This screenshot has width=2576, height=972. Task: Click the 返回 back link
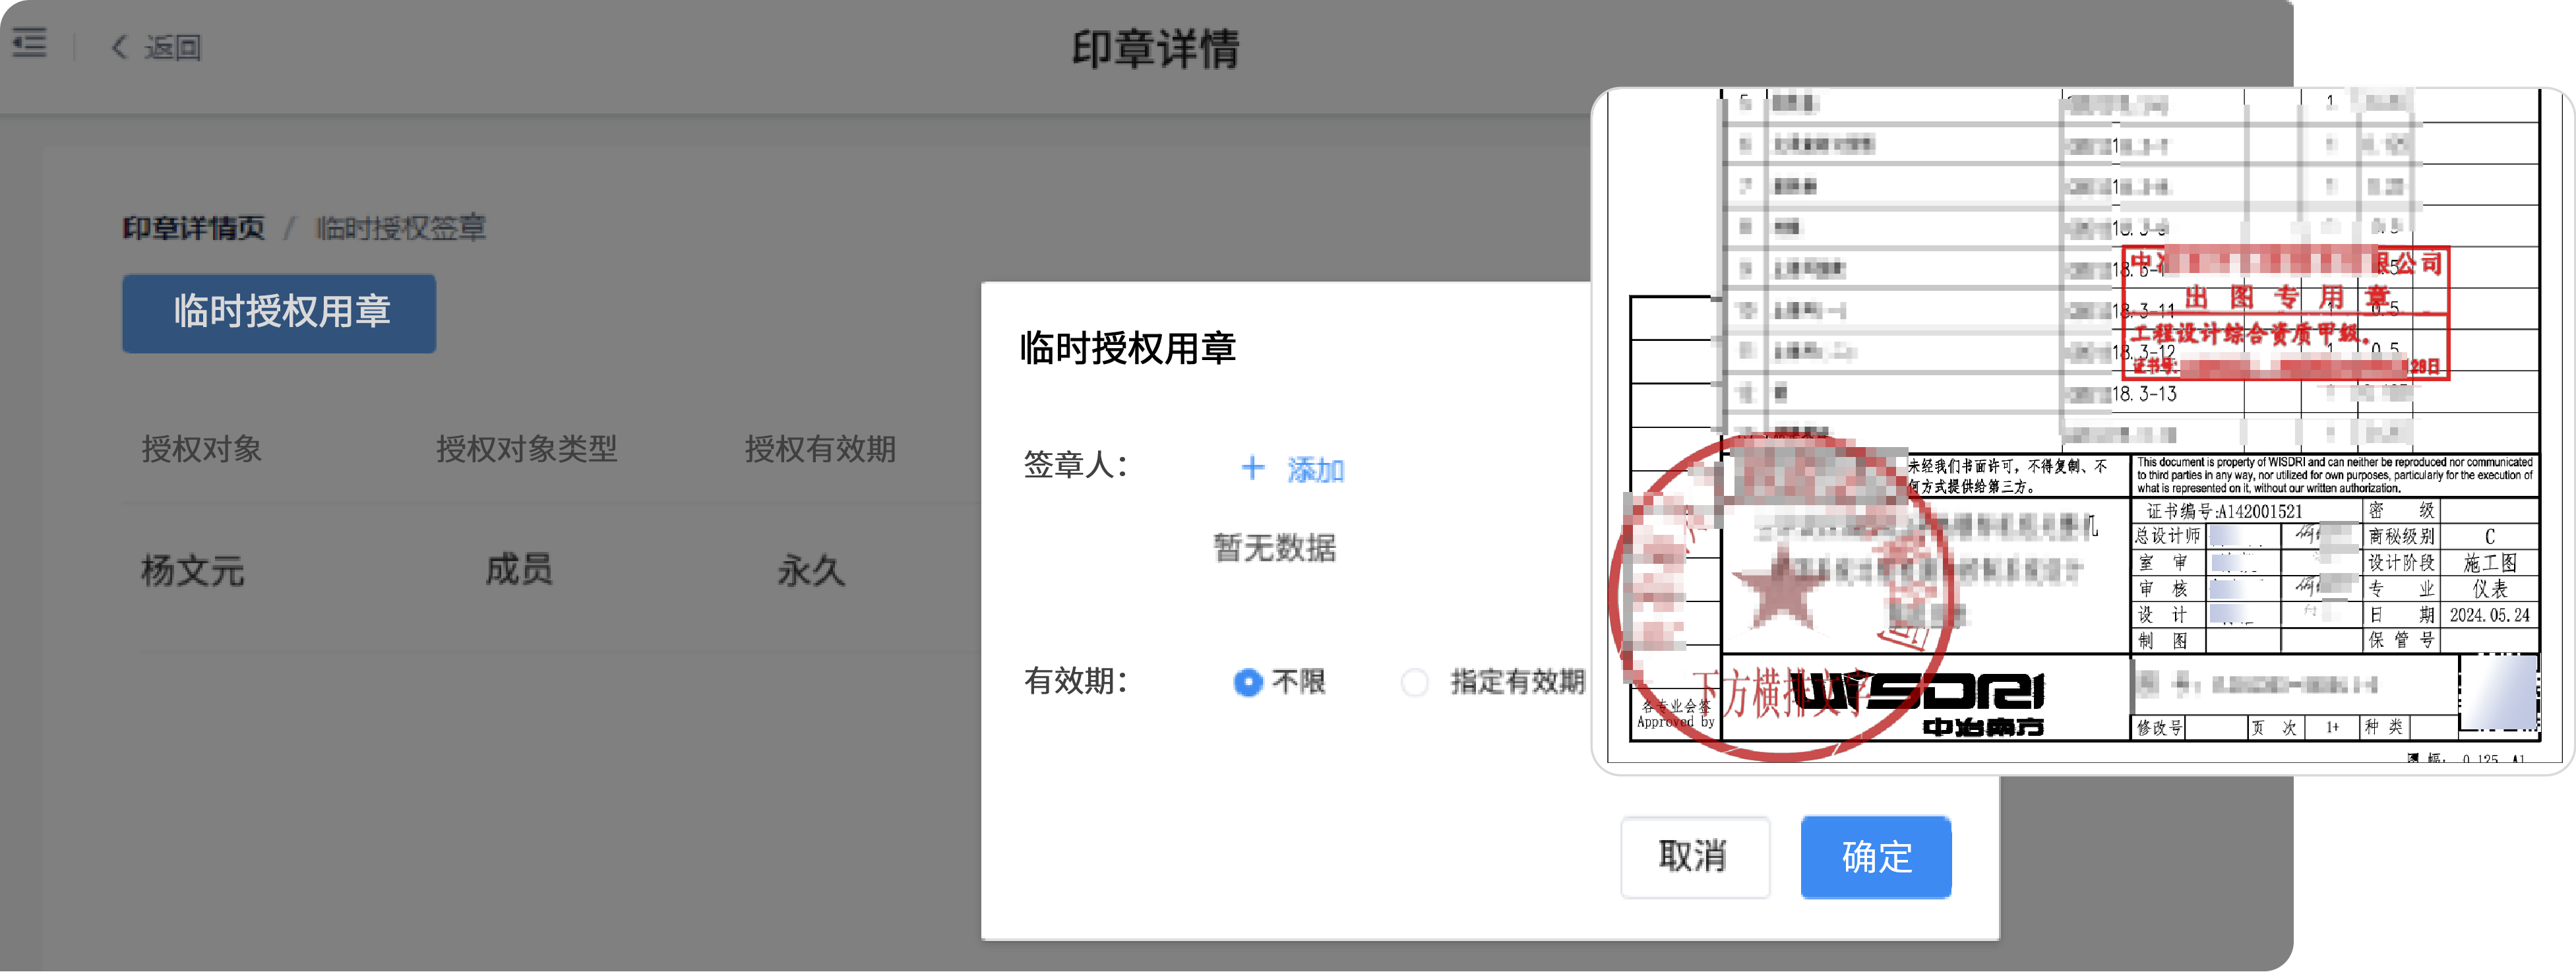pos(172,47)
